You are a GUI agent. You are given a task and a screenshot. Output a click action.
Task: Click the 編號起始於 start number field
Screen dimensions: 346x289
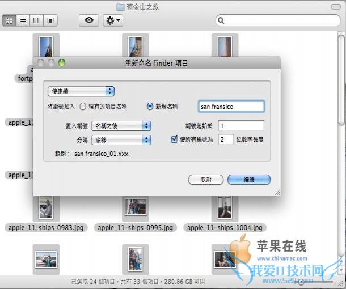pyautogui.click(x=241, y=126)
